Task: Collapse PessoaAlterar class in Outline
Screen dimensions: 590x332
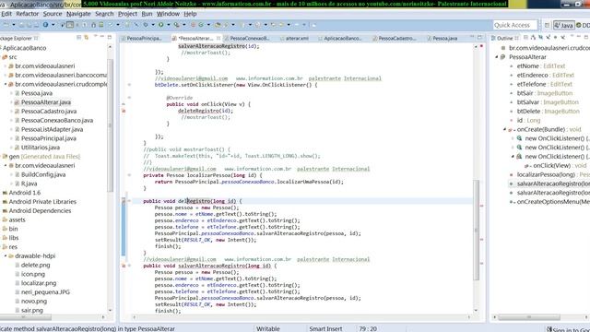Action: pyautogui.click(x=496, y=57)
